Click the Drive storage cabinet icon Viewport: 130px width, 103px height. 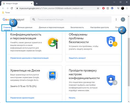click(52, 75)
